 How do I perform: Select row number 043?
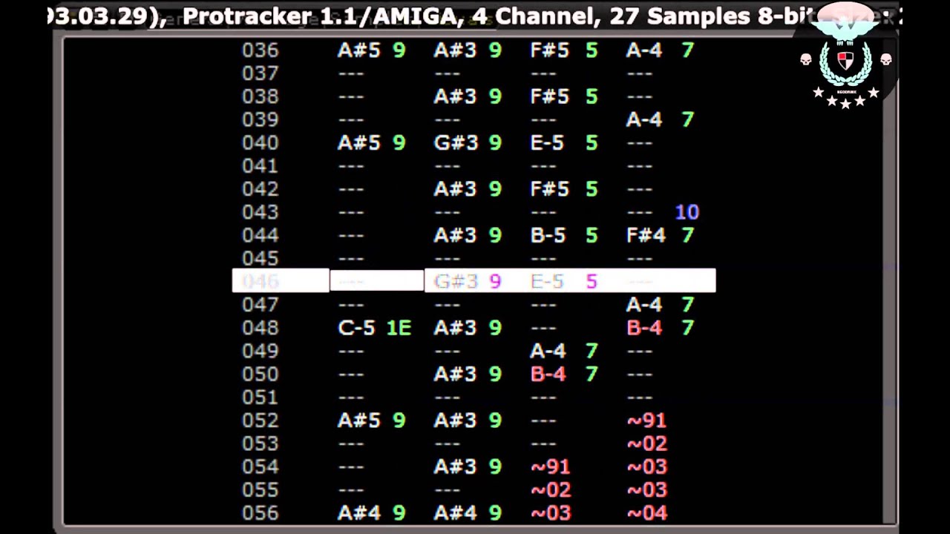[x=261, y=212]
